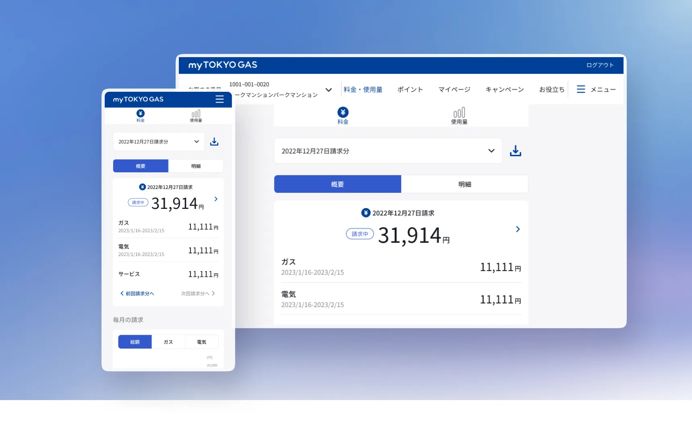Expand the customer number address dropdown
Viewport: 692px width, 421px height.
coord(329,90)
